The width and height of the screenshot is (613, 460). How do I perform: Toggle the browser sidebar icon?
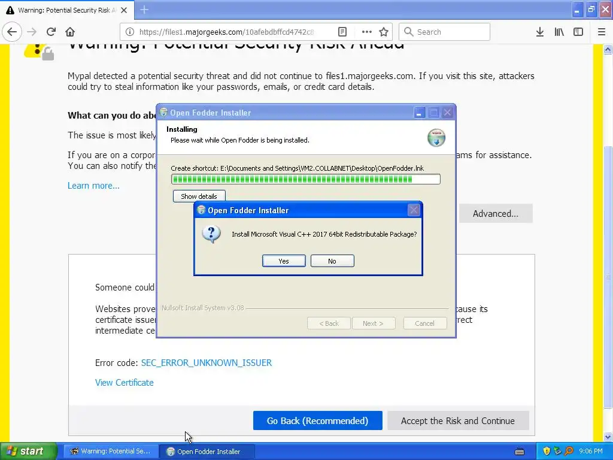click(578, 32)
